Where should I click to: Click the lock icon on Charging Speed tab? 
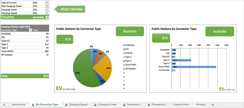tap(66, 105)
